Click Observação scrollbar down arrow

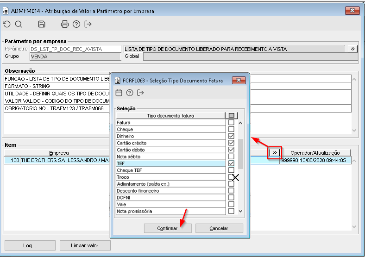pos(354,131)
